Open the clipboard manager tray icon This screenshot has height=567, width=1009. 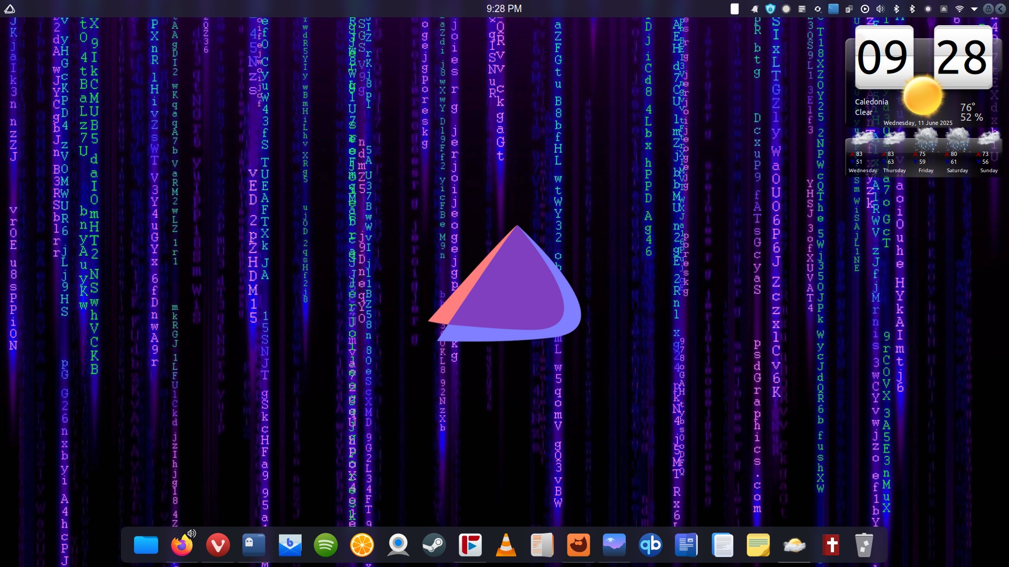pos(849,9)
